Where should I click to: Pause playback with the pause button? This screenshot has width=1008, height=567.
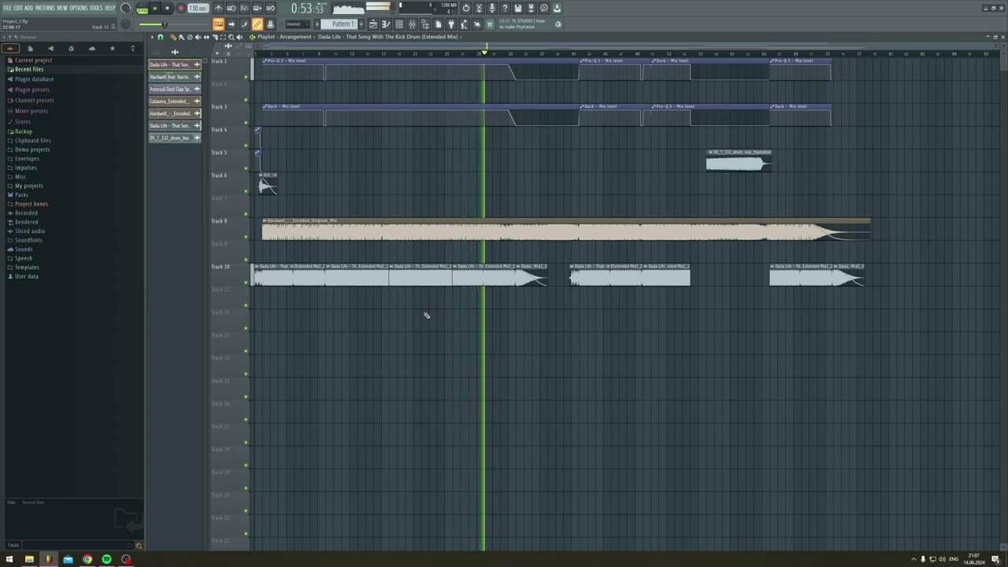[154, 8]
